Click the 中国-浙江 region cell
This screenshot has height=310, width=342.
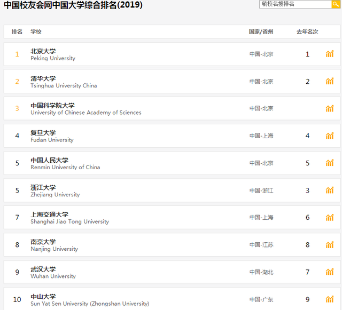[261, 190]
